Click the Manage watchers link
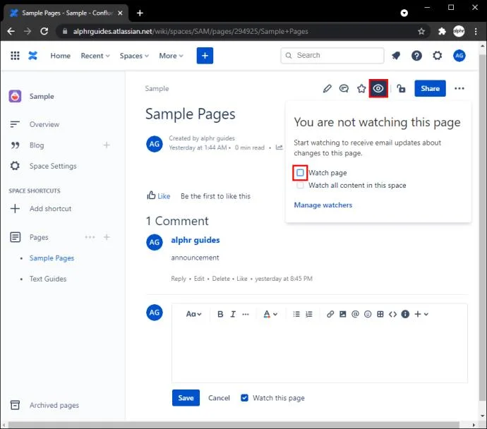This screenshot has width=487, height=429. pos(323,205)
